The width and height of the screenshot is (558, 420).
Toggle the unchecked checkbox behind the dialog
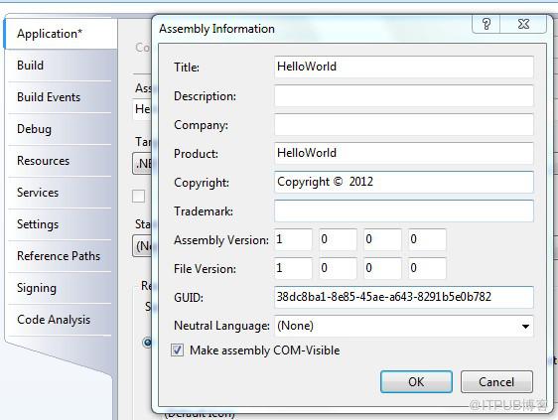click(x=138, y=197)
